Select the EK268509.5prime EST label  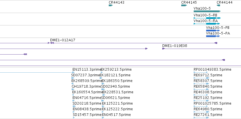pyautogui.click(x=87, y=81)
